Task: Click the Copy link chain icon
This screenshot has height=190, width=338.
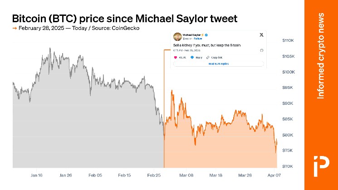Action: pyautogui.click(x=208, y=58)
